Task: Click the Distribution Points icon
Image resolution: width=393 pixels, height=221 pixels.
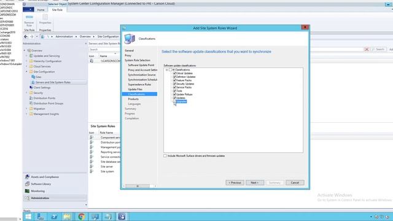Action: coord(31,98)
